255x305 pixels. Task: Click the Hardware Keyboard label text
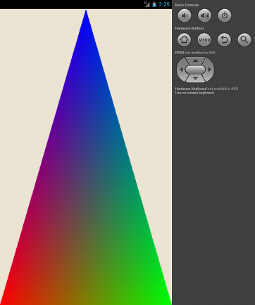pos(191,89)
